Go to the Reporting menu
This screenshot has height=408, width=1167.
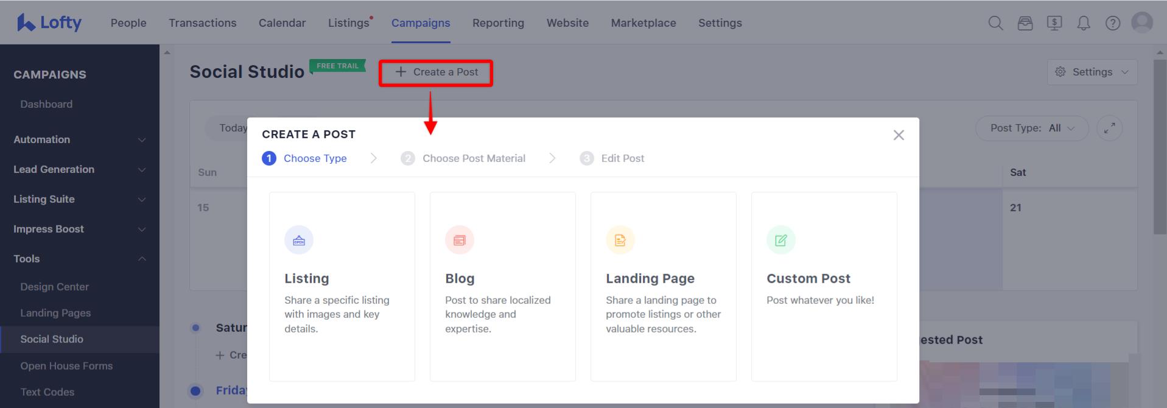point(498,23)
